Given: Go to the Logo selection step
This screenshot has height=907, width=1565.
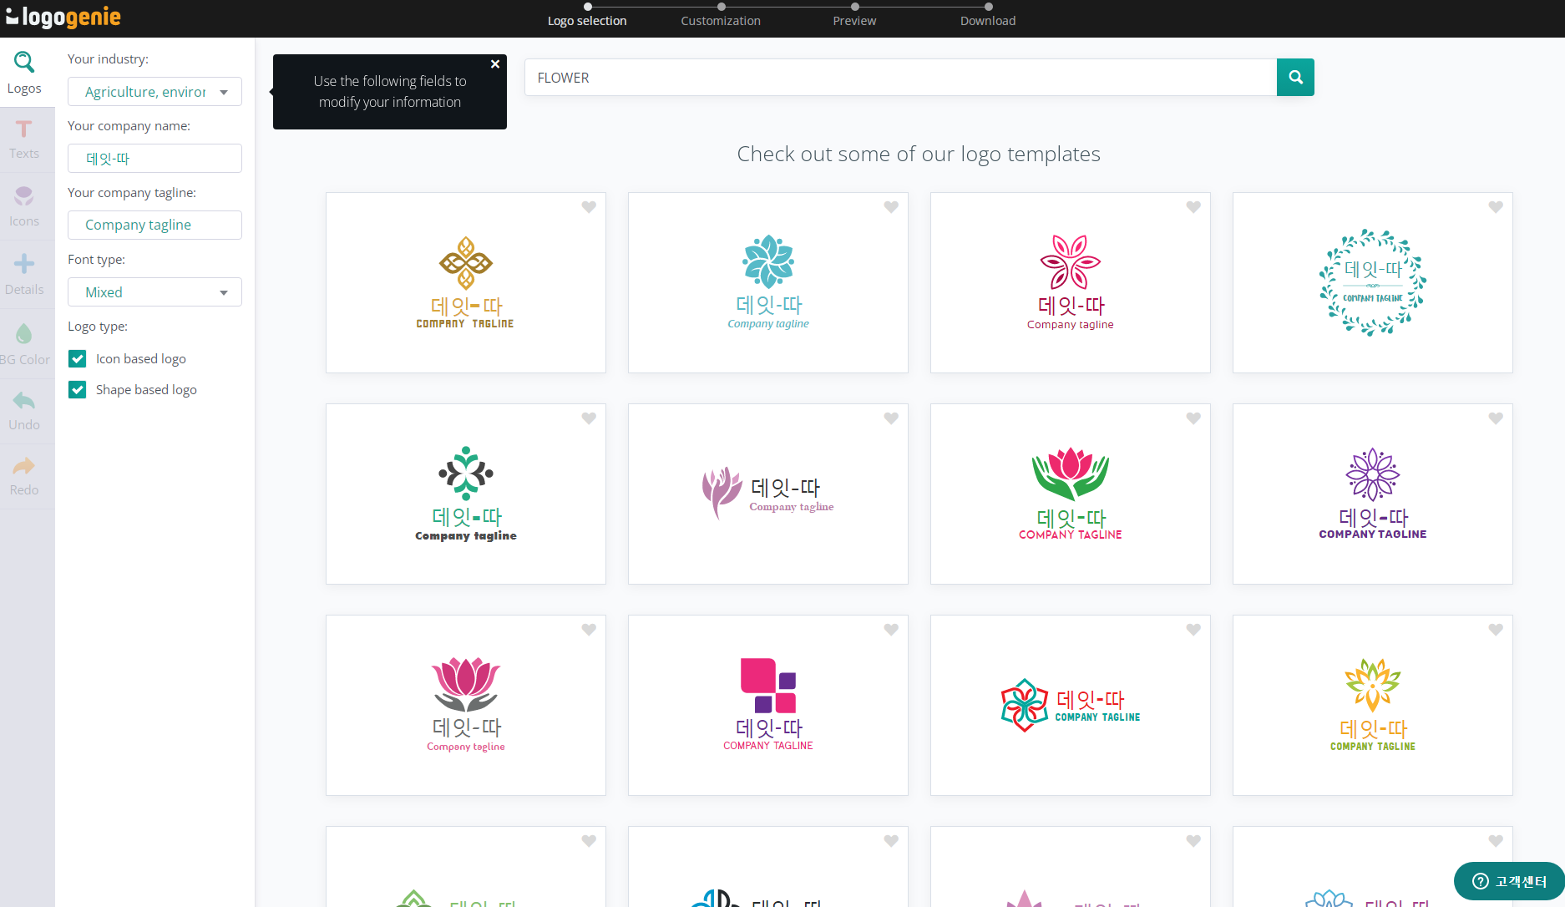Looking at the screenshot, I should tap(587, 16).
